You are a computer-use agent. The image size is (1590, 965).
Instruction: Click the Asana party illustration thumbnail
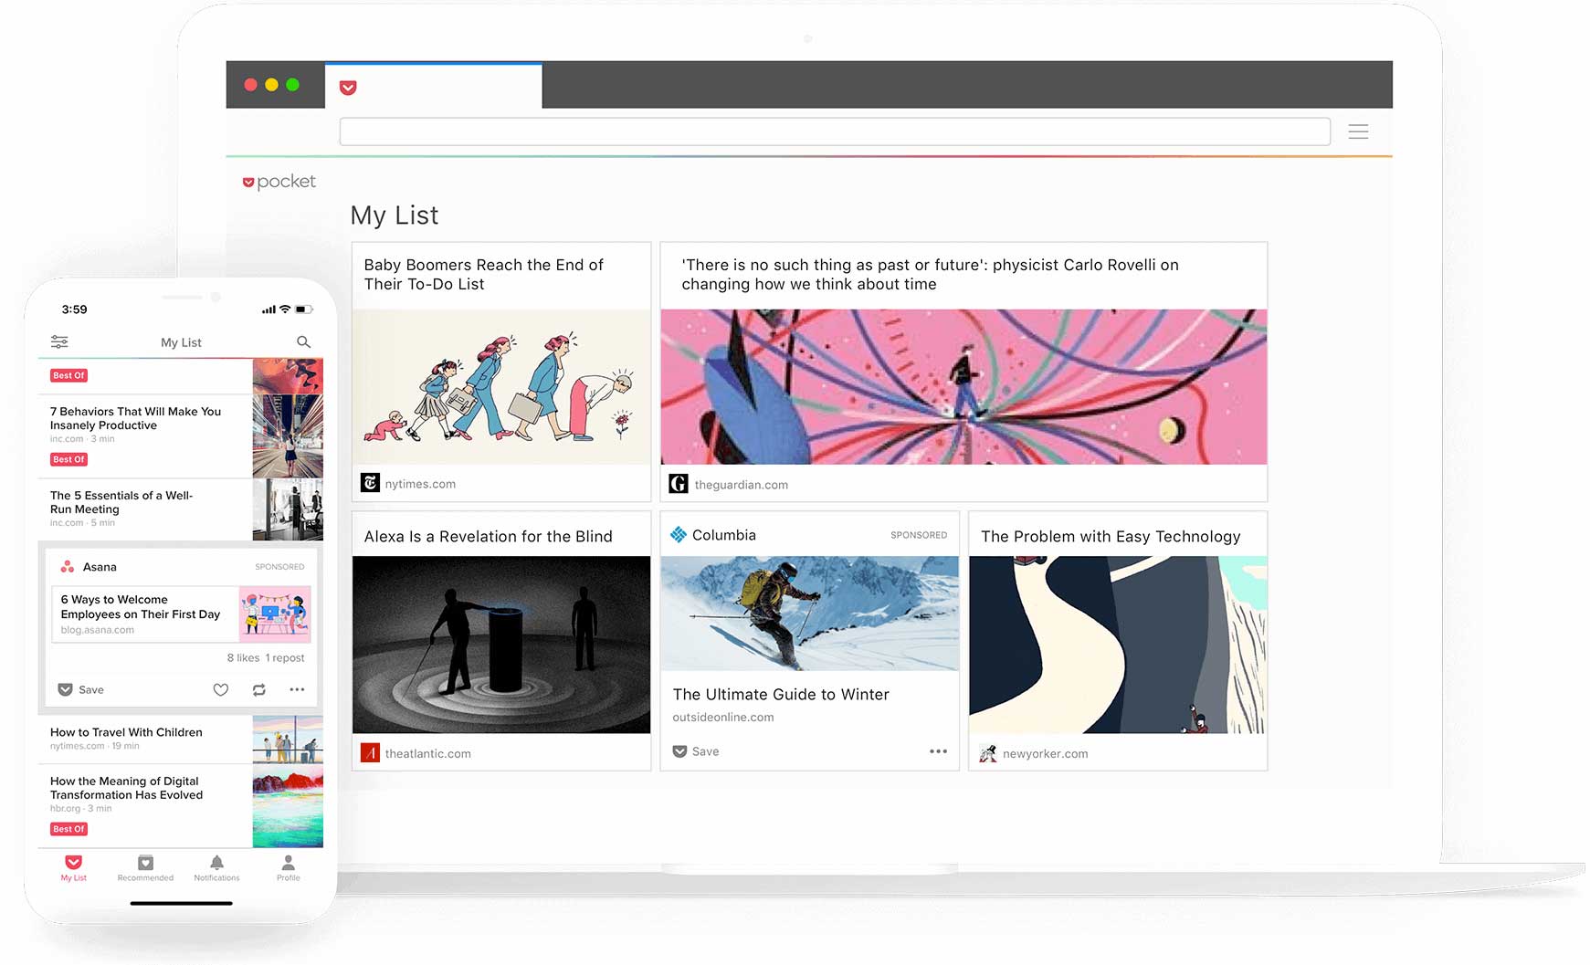point(275,614)
